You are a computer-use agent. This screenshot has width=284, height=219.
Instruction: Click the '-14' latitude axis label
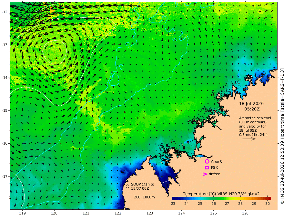pos(5,78)
